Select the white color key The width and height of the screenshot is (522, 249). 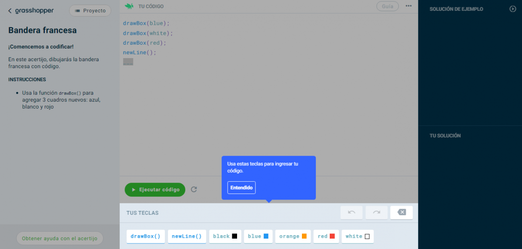(357, 236)
